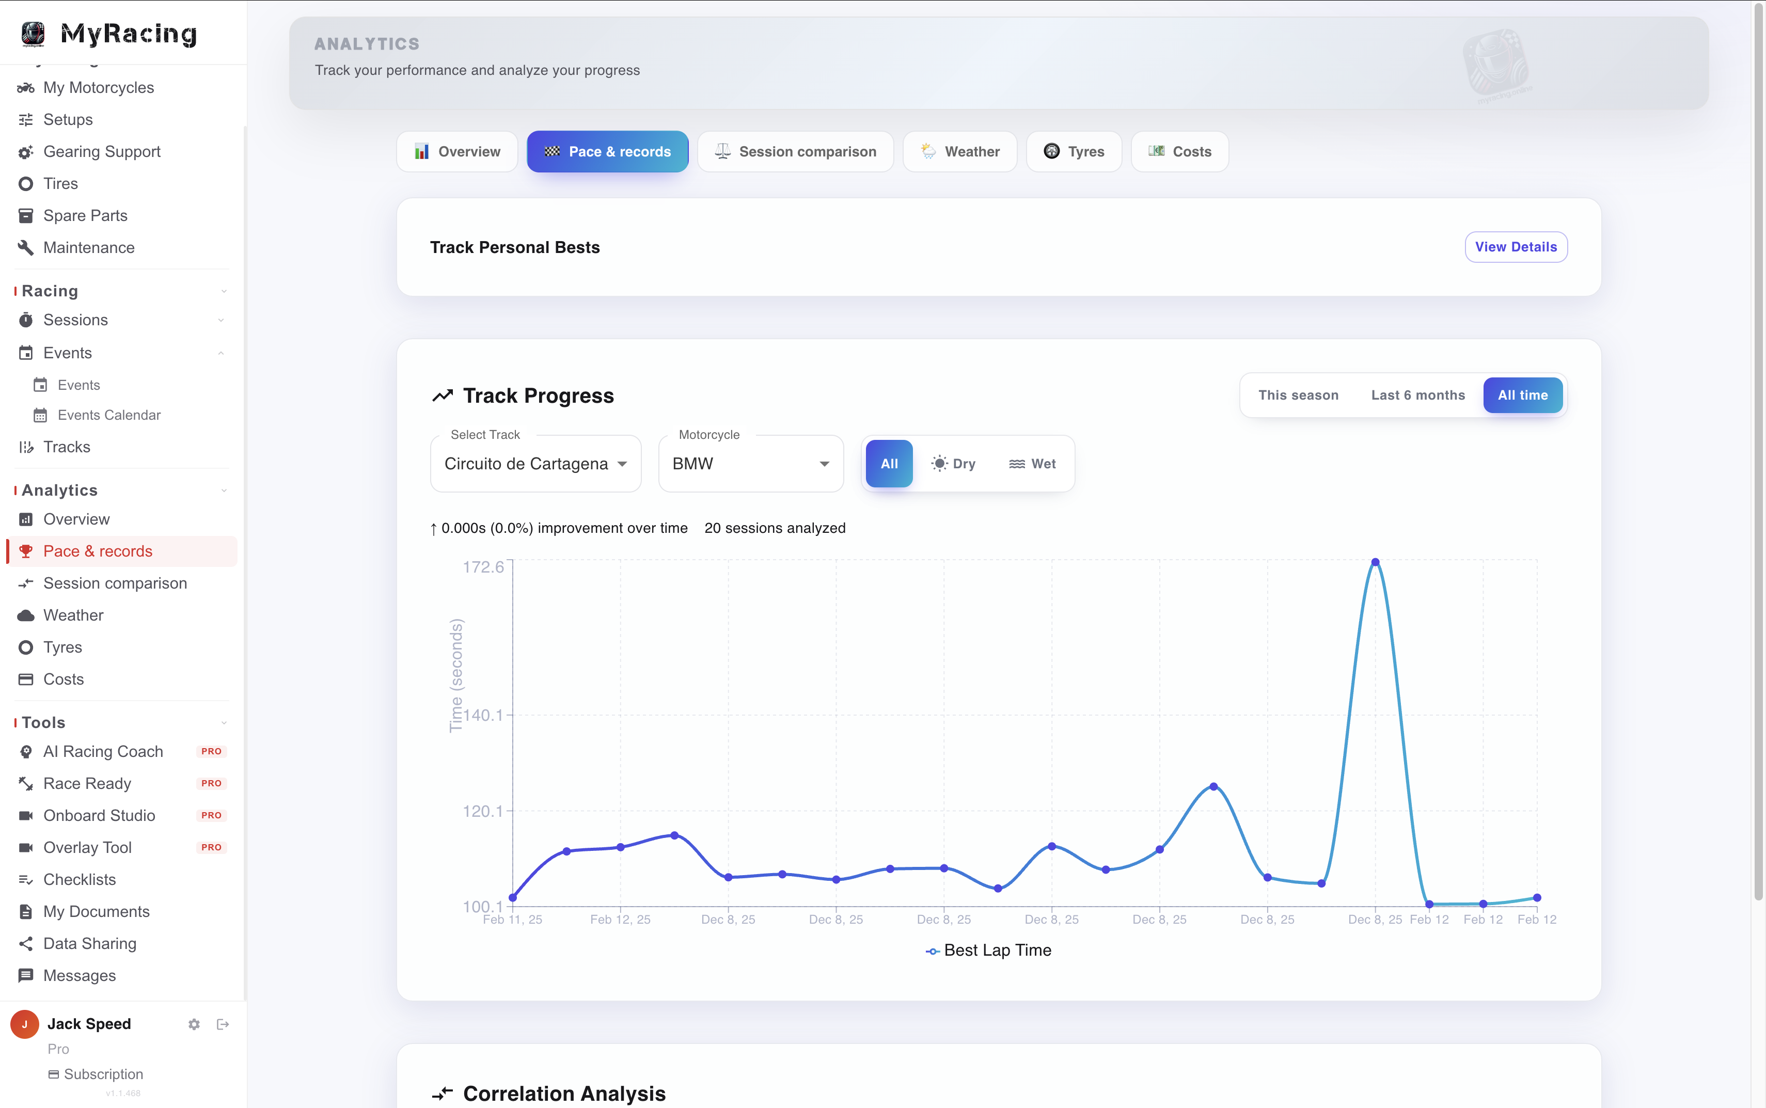
Task: Switch to the Tyres tab
Action: click(x=1074, y=152)
